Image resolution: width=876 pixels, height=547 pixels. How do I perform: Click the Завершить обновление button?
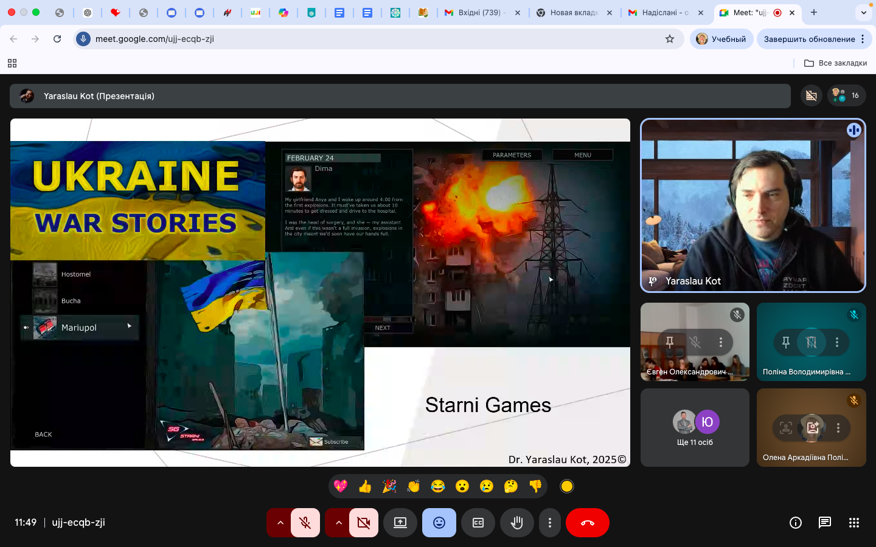coord(809,39)
